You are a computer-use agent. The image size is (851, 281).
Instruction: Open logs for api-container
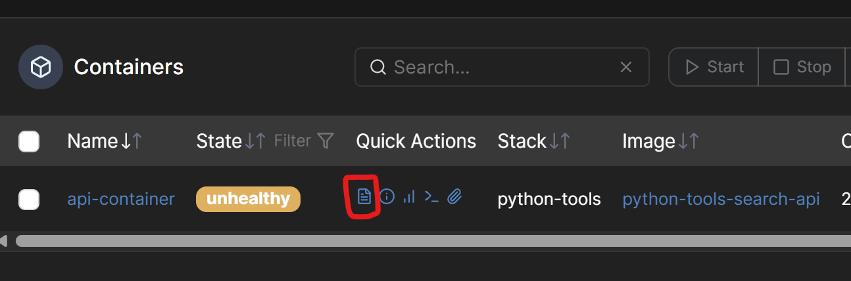364,196
